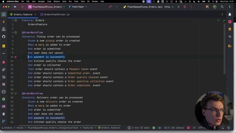The height and width of the screenshot is (133, 236).
Task: Click 'Scenario: Pickup order can be processed' line
Action: coord(51,37)
